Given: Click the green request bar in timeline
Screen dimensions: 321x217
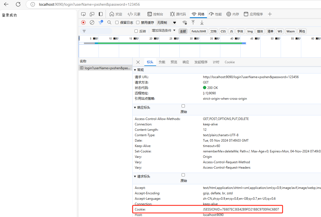Looking at the screenshot, I should coord(170,43).
